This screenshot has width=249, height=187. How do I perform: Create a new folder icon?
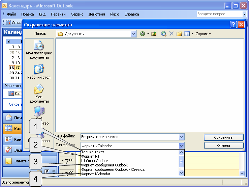[179, 34]
